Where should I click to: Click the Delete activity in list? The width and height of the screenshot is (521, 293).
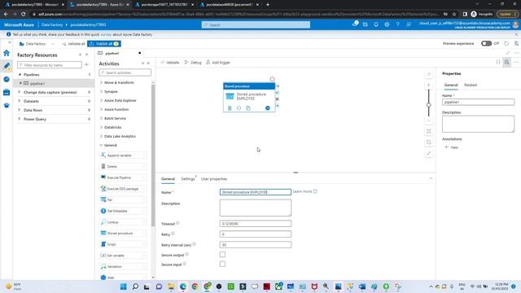[123, 166]
